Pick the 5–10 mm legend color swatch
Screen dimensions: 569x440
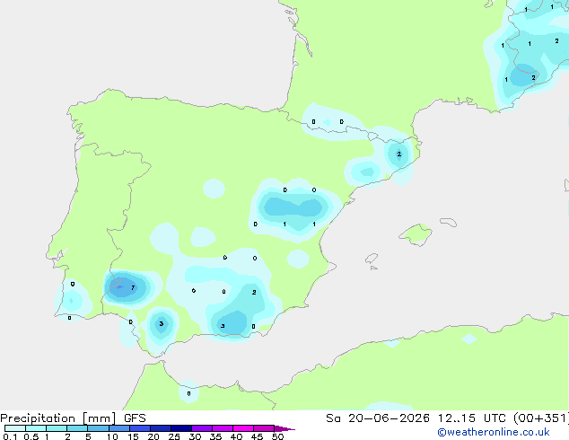click(x=98, y=428)
